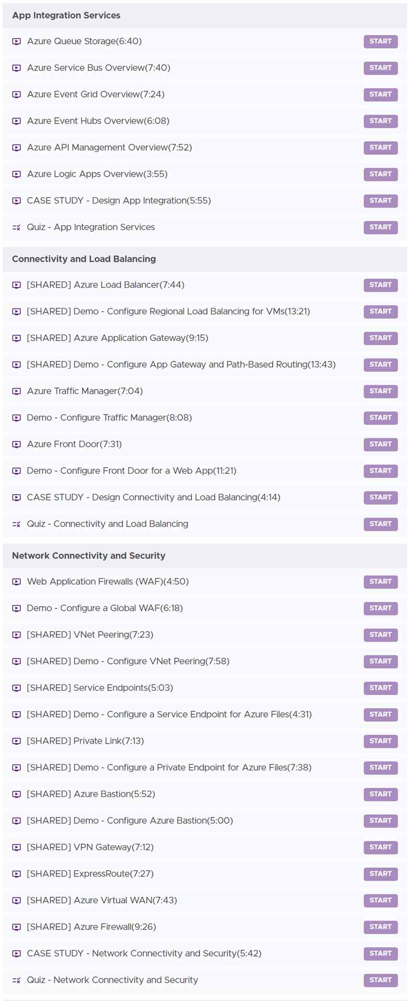
Task: Open the [SHARED] VNet Peering(7:23) lesson title
Action: pyautogui.click(x=90, y=634)
